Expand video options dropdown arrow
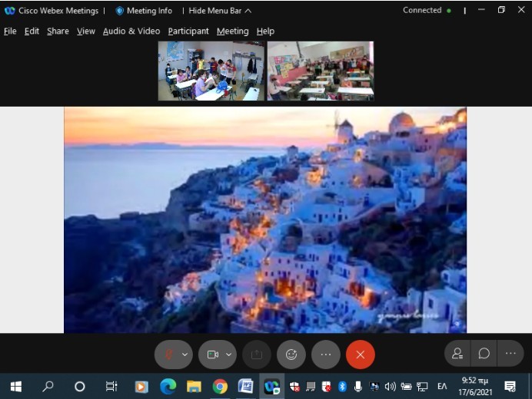Image resolution: width=532 pixels, height=399 pixels. pos(228,354)
